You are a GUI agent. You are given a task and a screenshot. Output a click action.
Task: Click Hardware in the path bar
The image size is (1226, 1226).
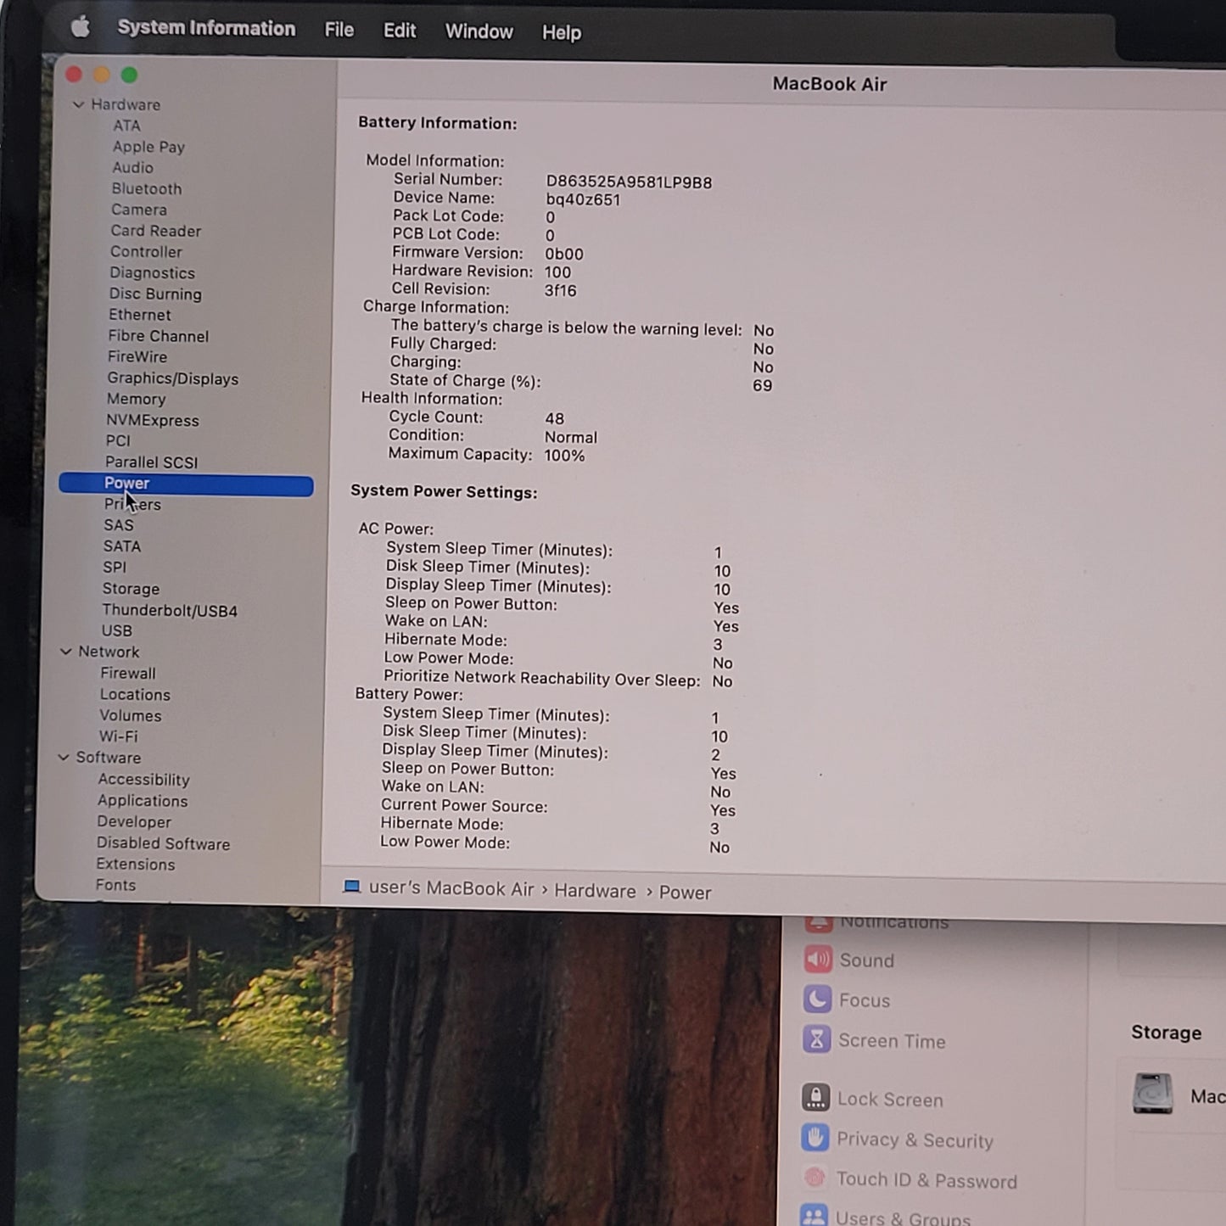coord(595,891)
